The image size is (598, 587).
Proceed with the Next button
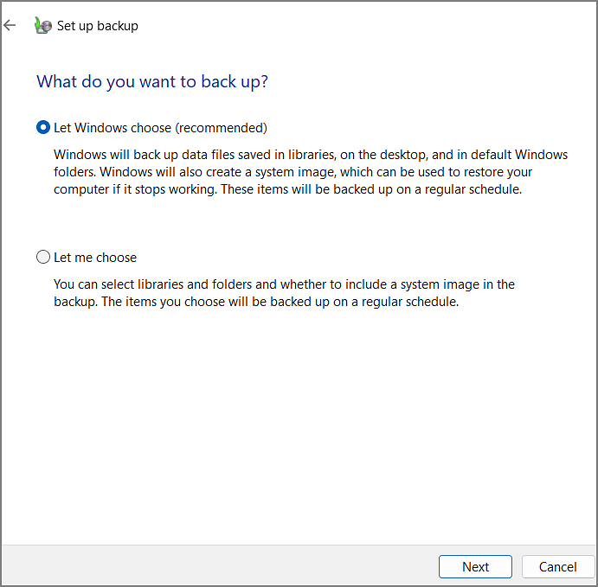tap(475, 567)
